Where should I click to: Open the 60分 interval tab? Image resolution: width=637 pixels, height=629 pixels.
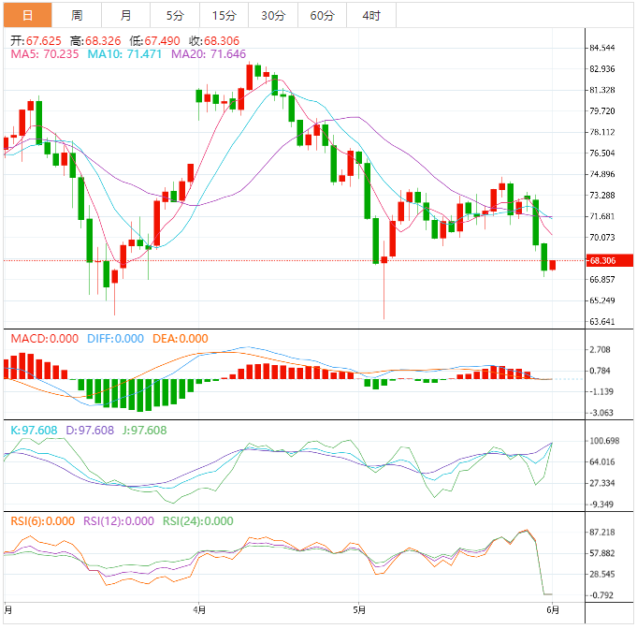pos(322,16)
